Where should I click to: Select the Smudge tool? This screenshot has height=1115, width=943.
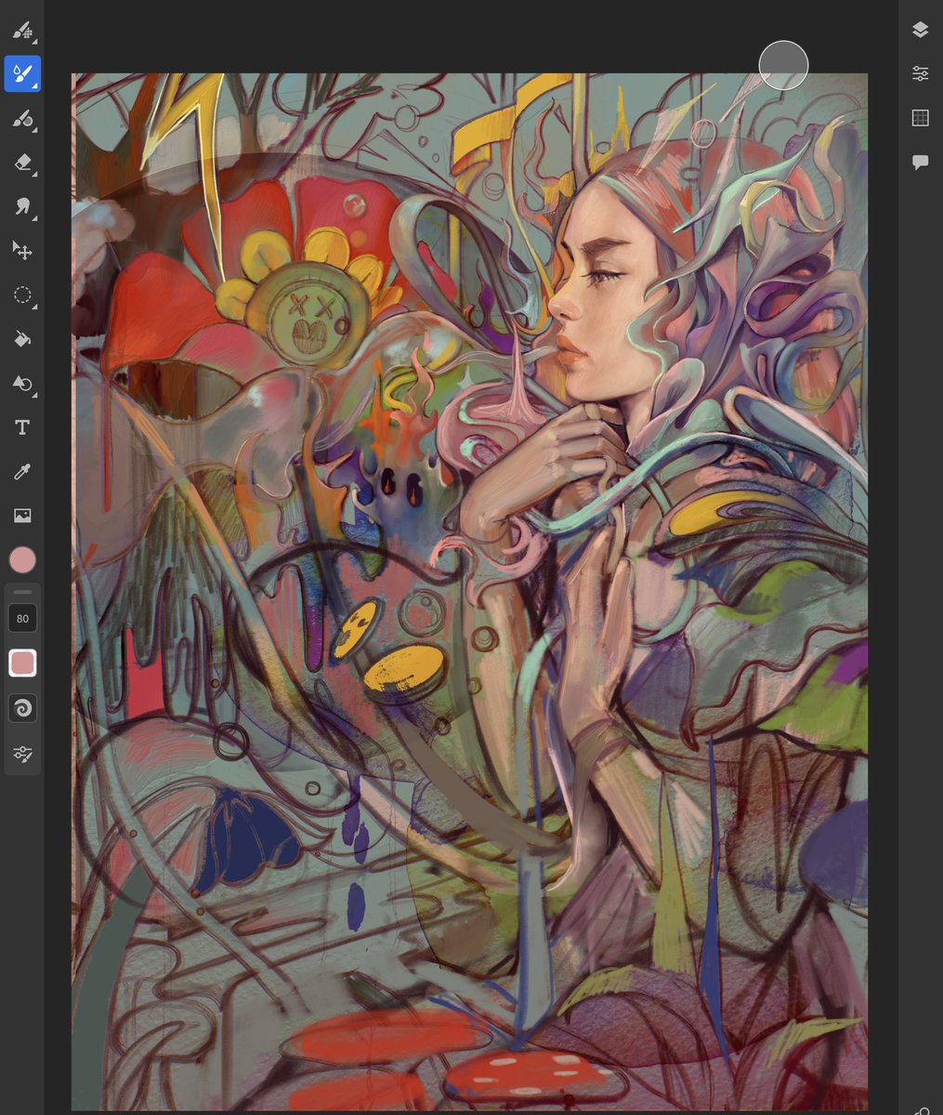[22, 206]
